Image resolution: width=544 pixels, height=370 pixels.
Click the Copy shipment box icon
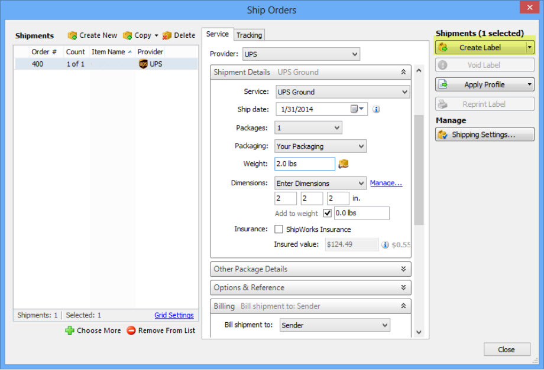point(127,35)
